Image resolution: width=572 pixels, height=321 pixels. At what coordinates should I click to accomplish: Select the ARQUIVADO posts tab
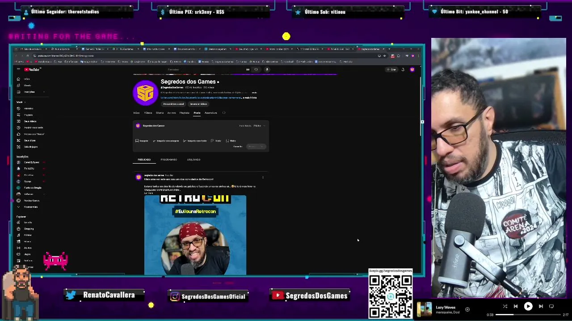[193, 160]
